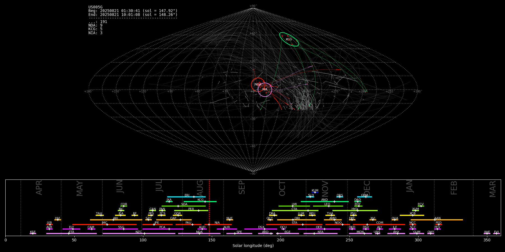Select the HYD shower bar
Image resolution: width=505 pixels, height=252 pixels.
click(x=355, y=211)
